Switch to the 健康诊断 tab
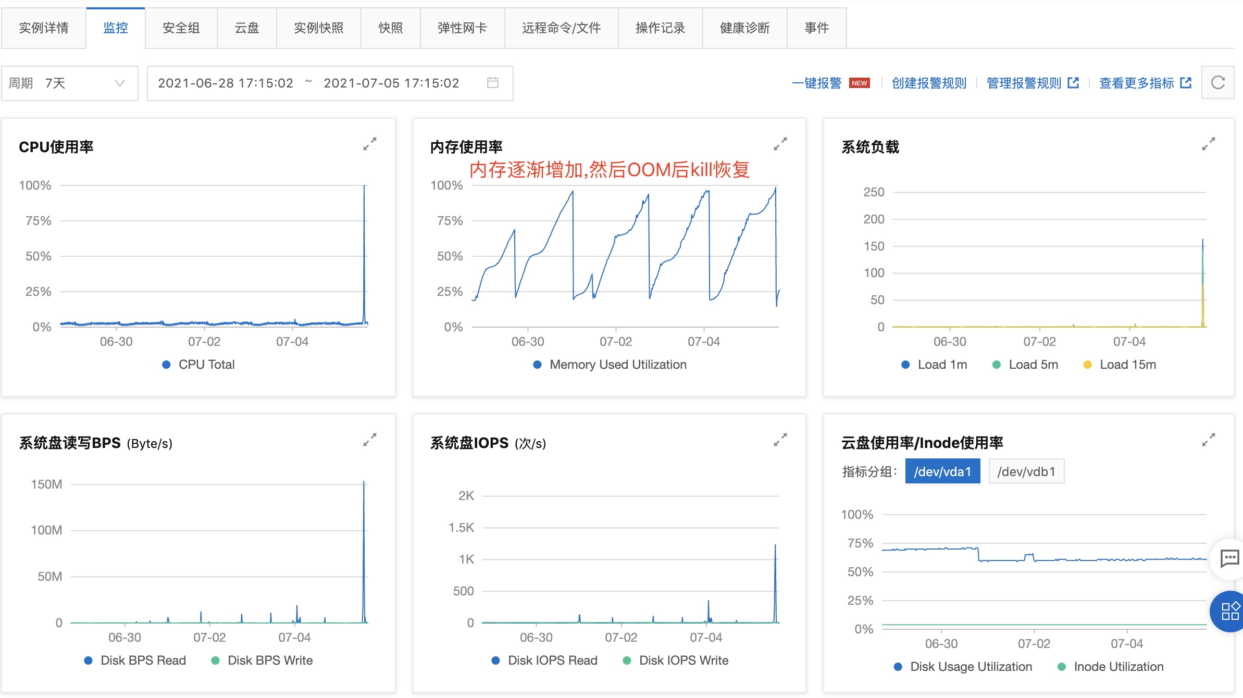 pyautogui.click(x=742, y=27)
